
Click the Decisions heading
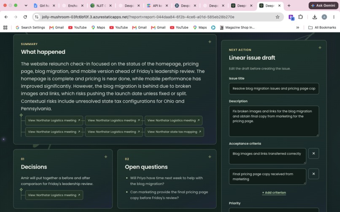point(34,167)
